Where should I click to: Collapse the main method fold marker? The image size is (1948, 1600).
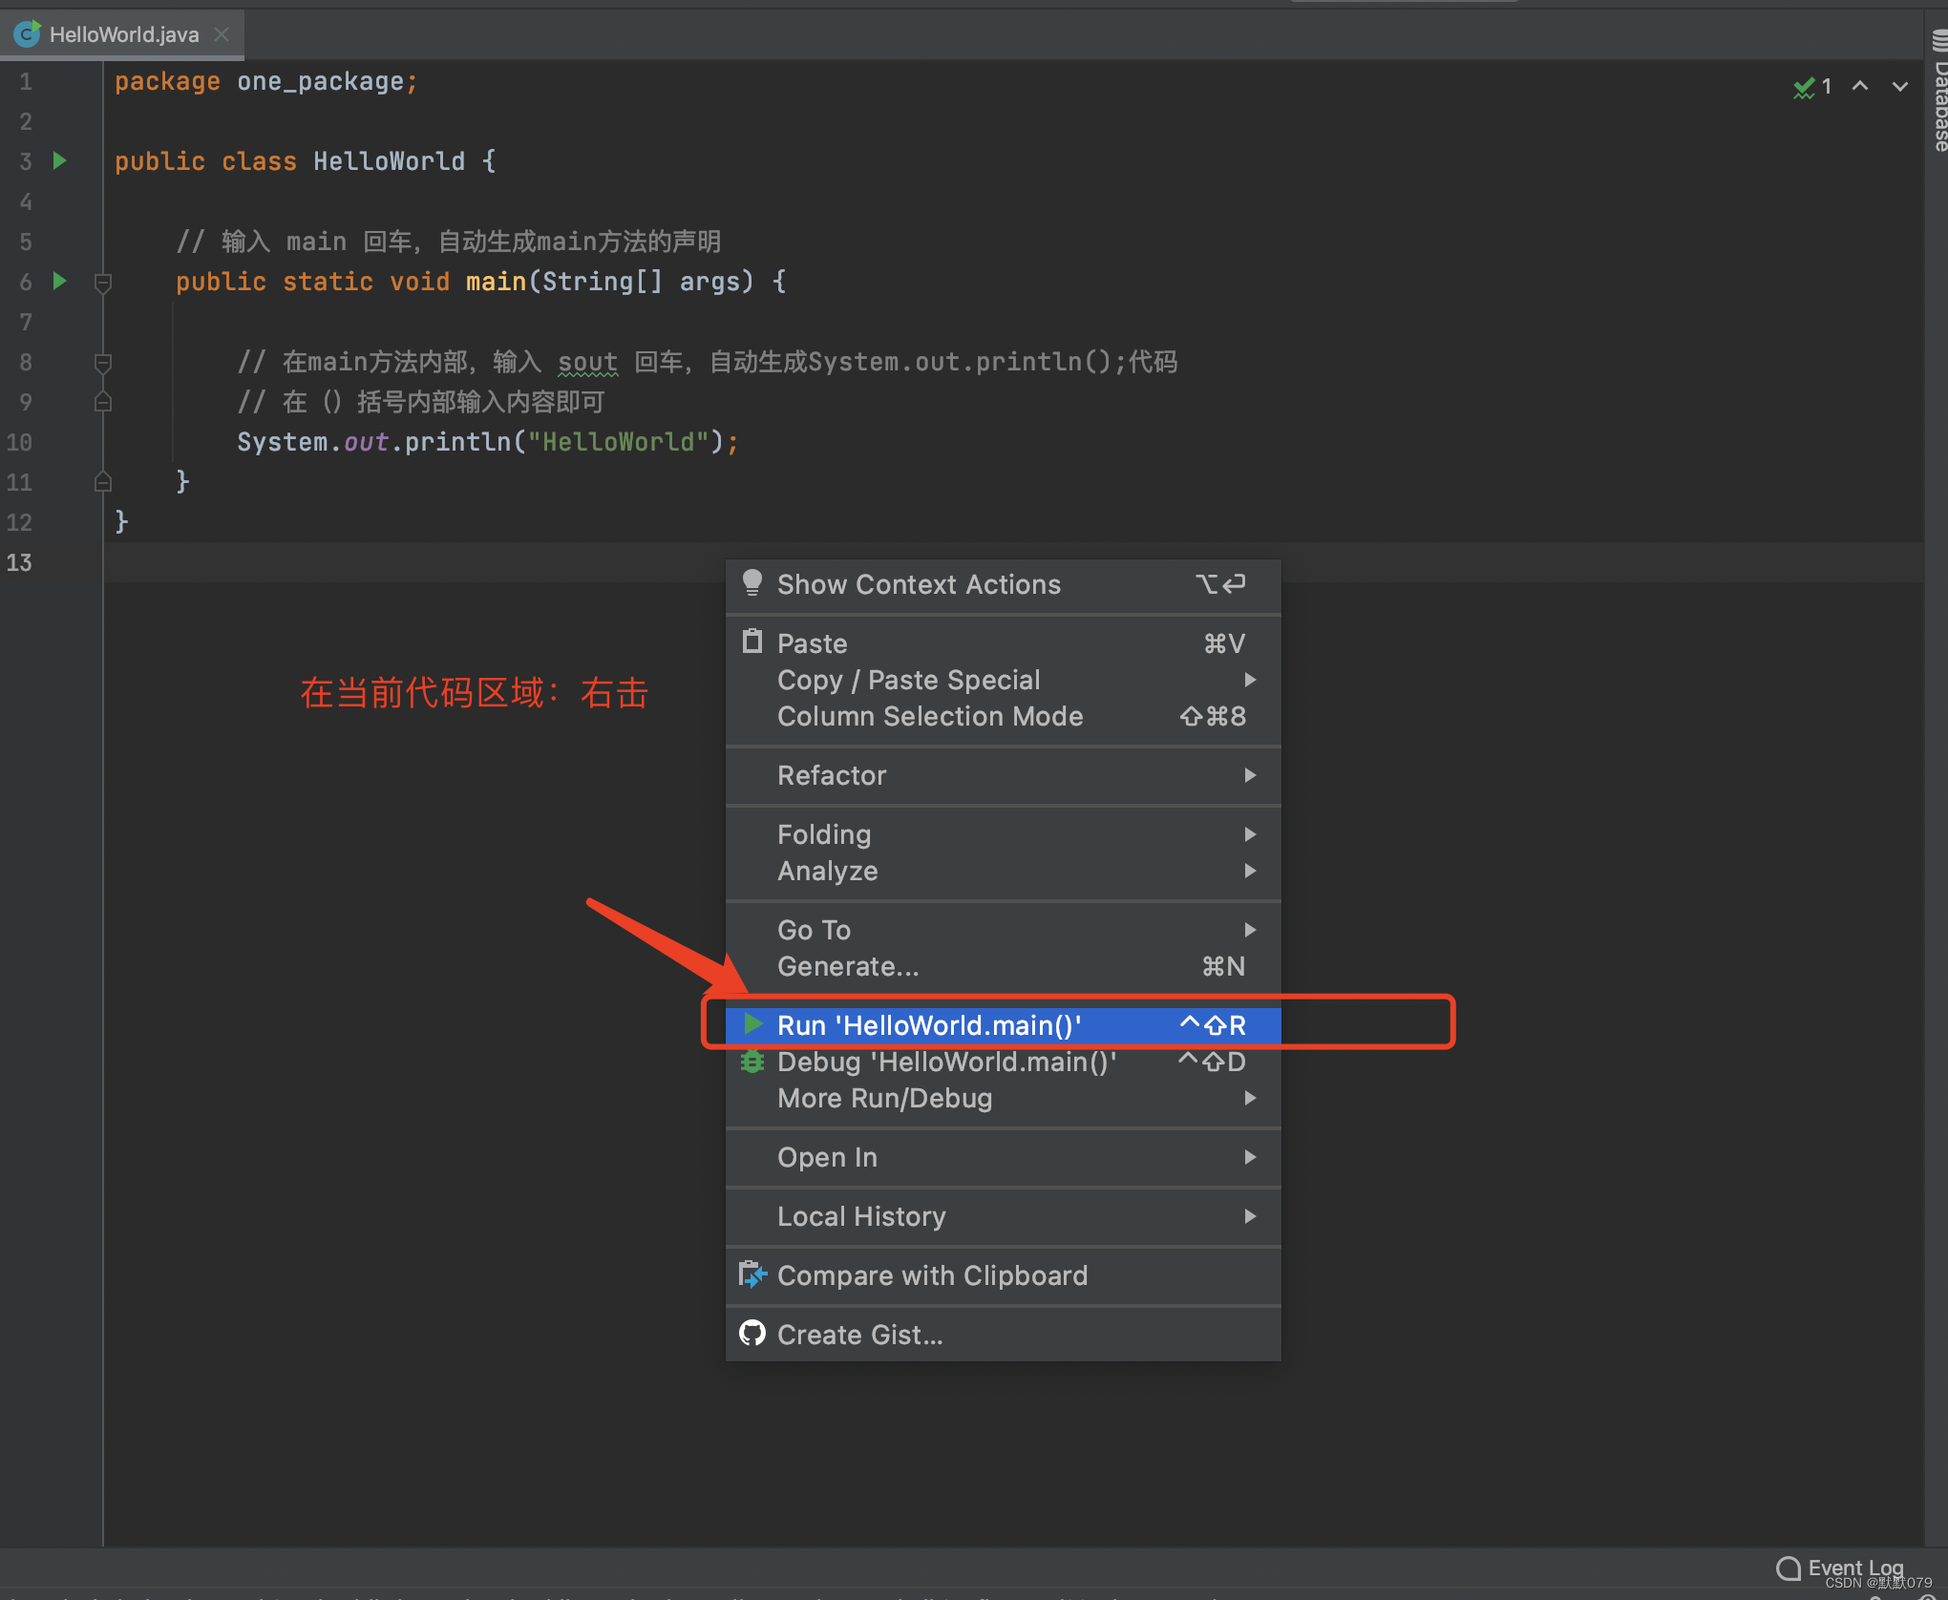tap(103, 282)
